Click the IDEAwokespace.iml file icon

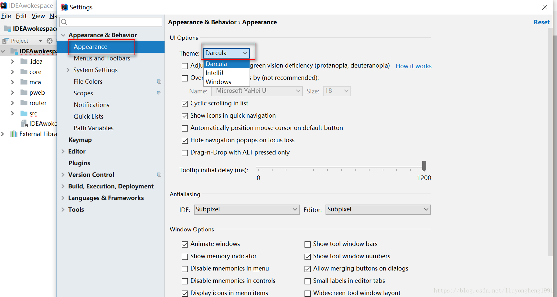[24, 123]
